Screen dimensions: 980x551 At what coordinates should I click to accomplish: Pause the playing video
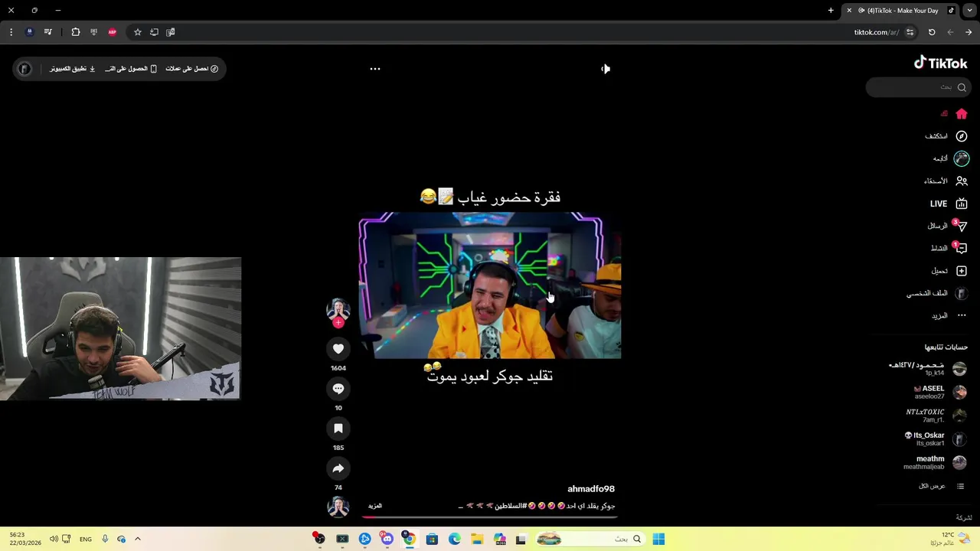tap(490, 285)
